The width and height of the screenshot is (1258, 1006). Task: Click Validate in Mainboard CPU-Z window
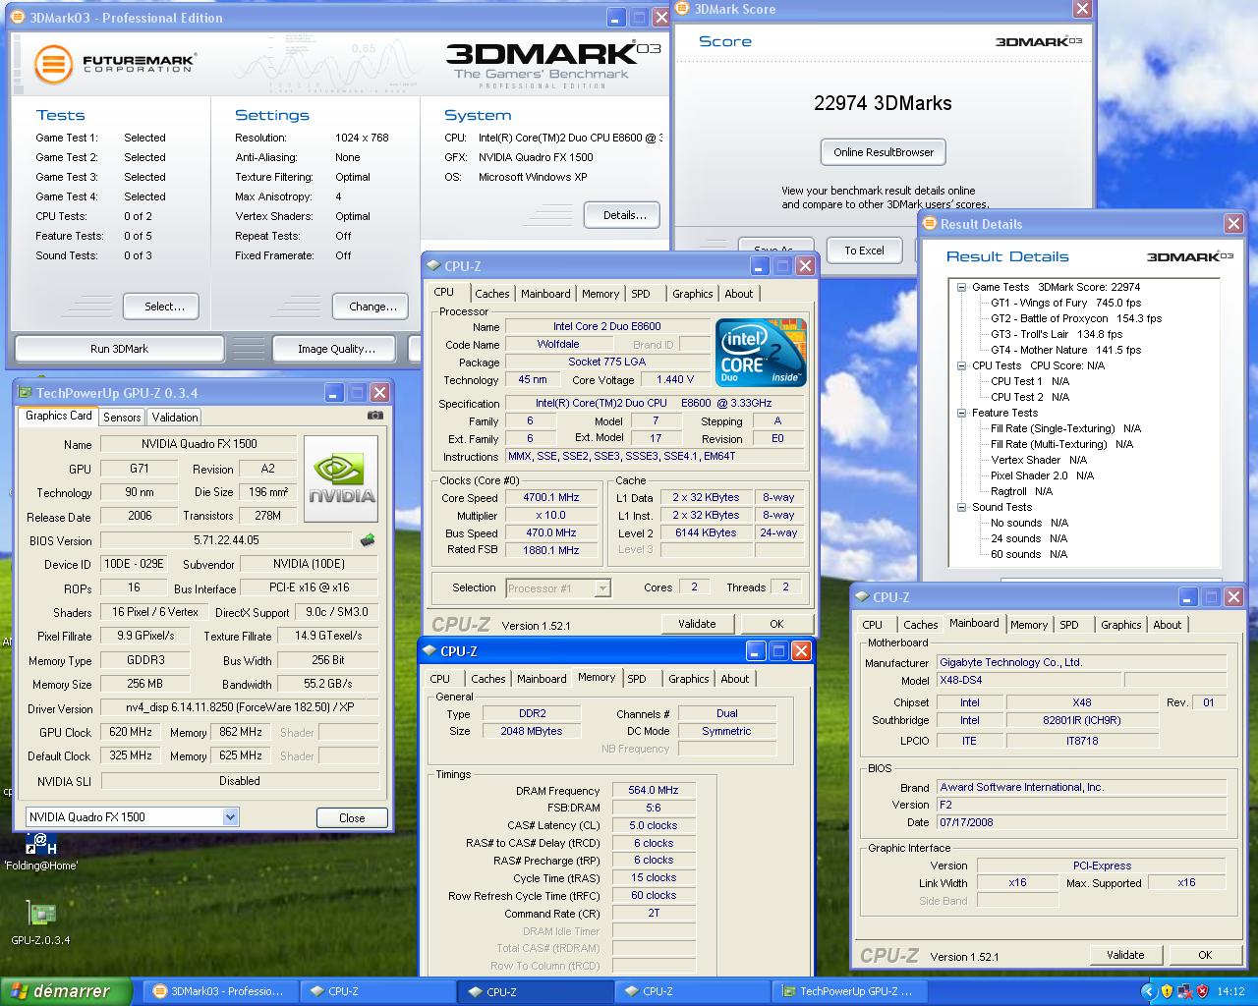[x=1125, y=955]
